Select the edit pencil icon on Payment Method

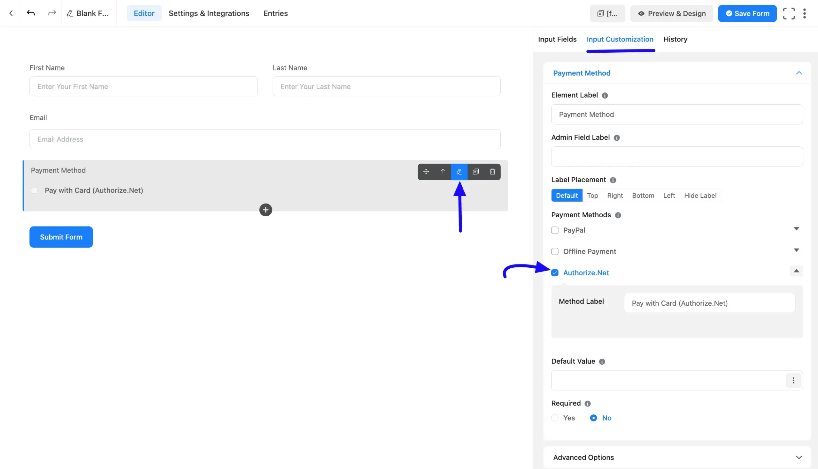click(459, 172)
